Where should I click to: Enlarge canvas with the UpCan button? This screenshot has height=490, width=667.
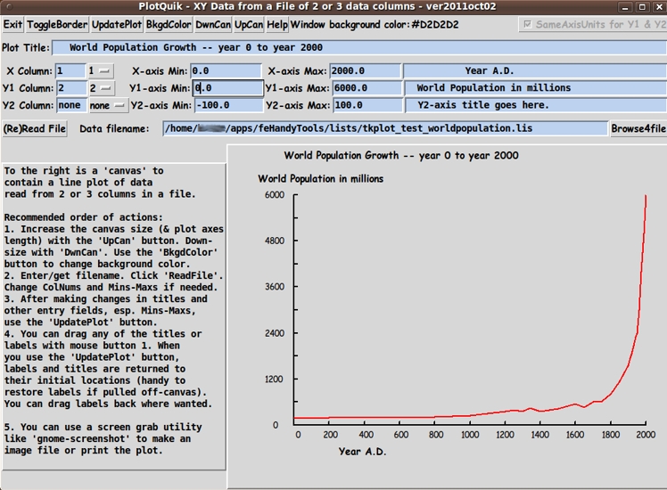coord(249,25)
